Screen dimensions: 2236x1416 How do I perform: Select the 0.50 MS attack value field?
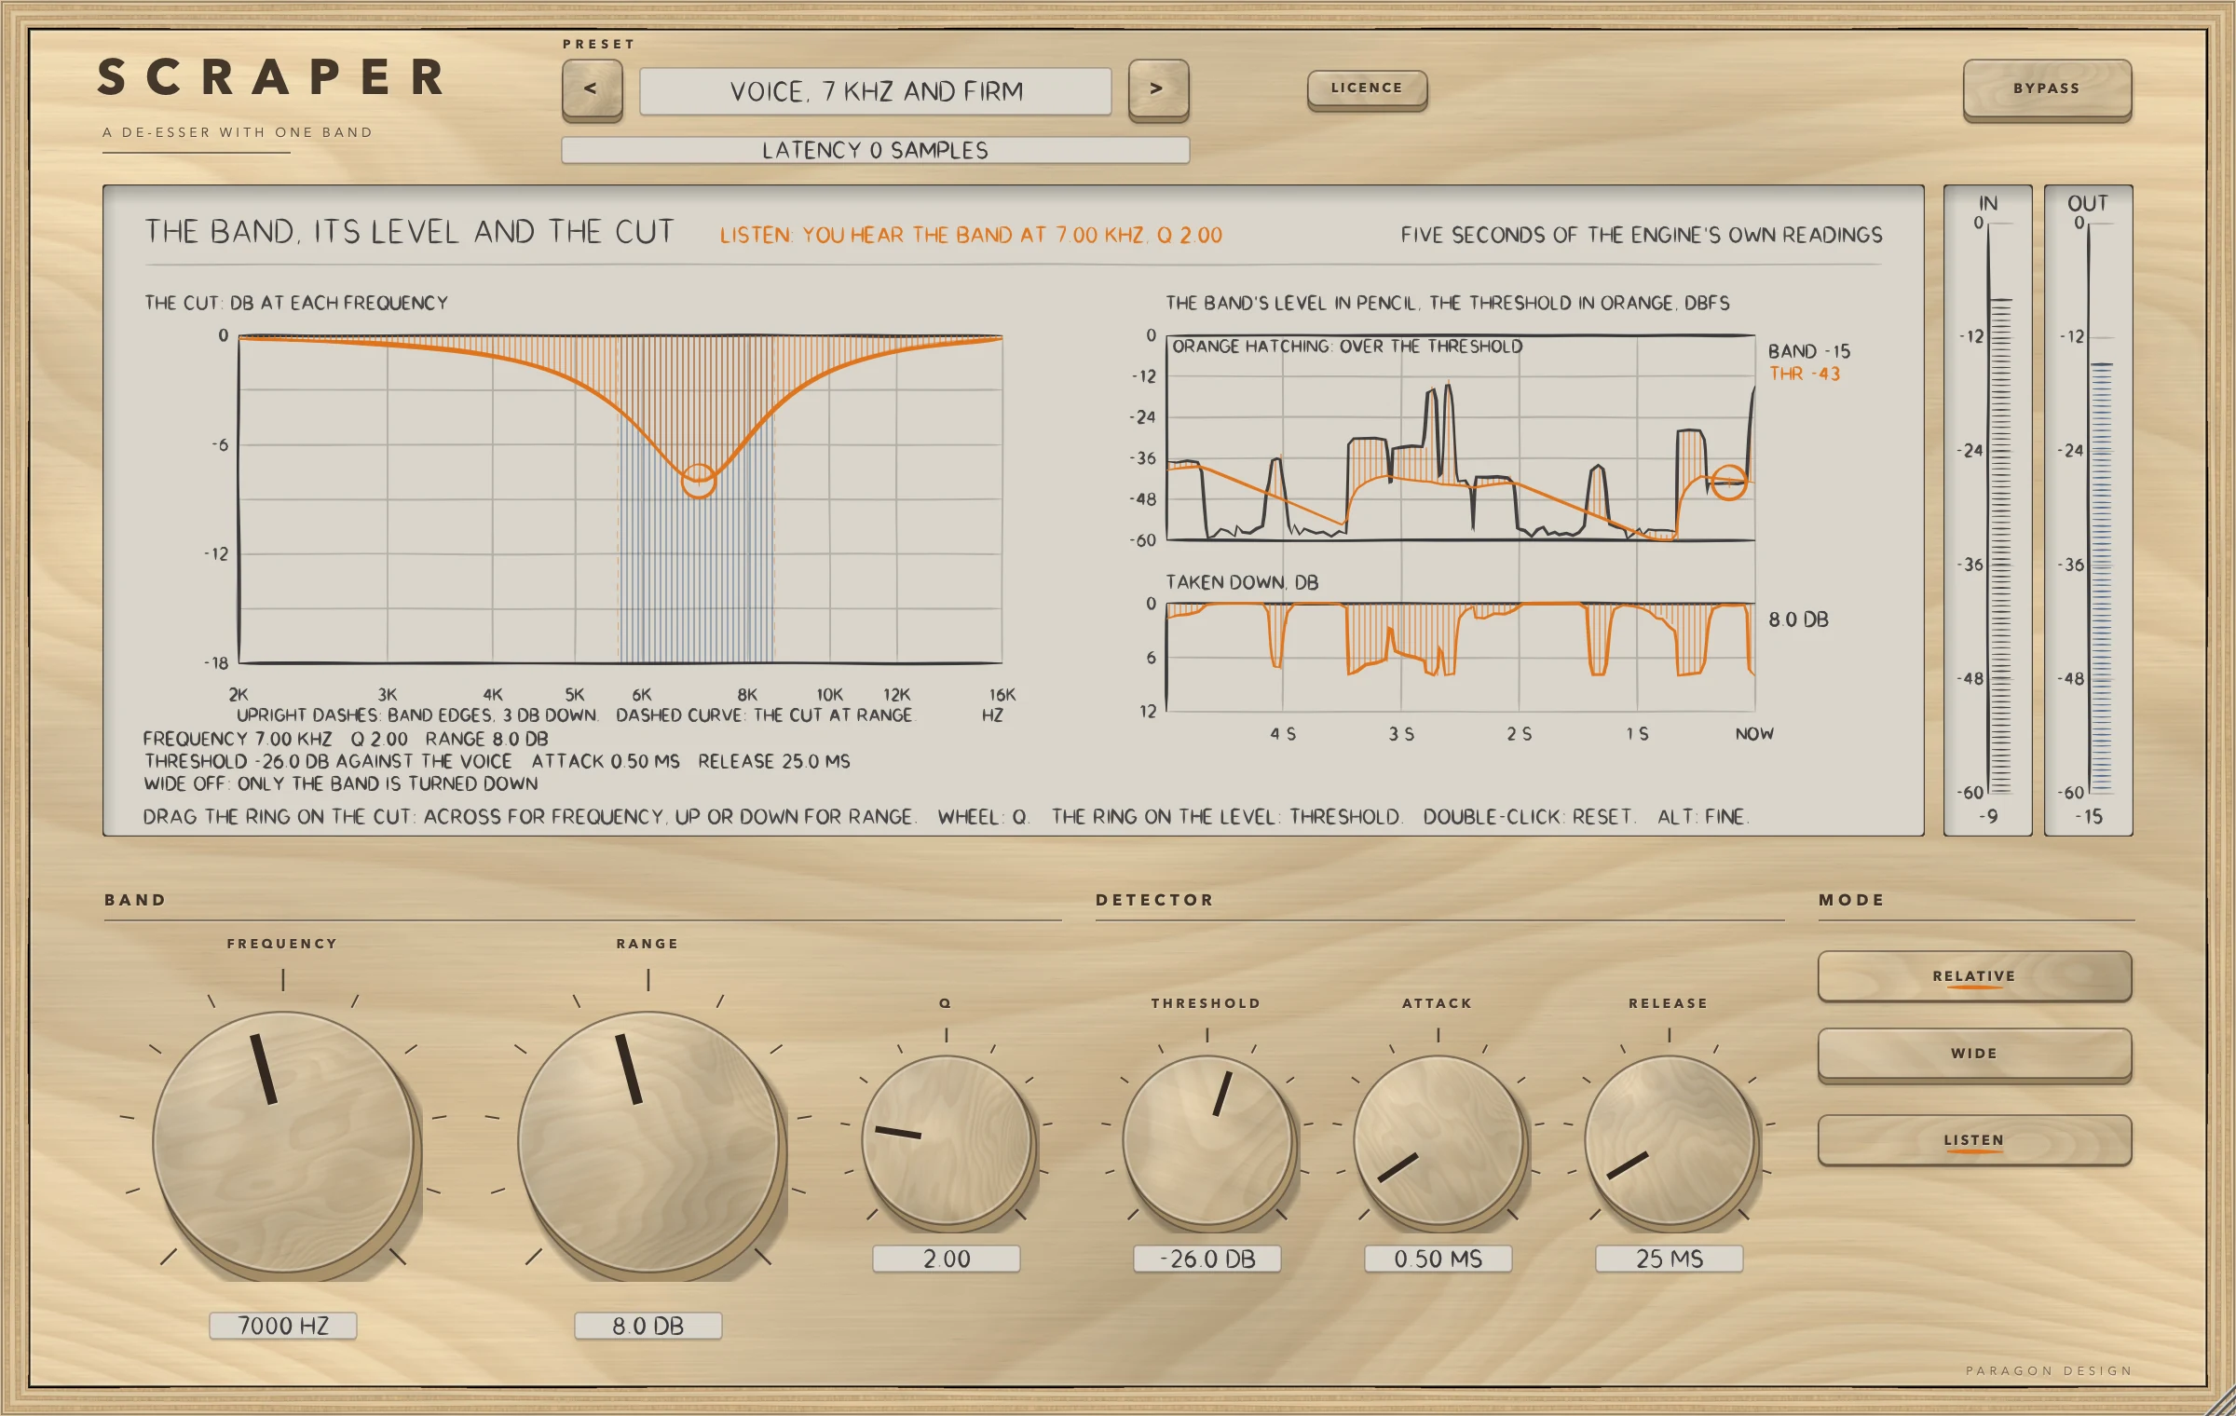(1438, 1259)
